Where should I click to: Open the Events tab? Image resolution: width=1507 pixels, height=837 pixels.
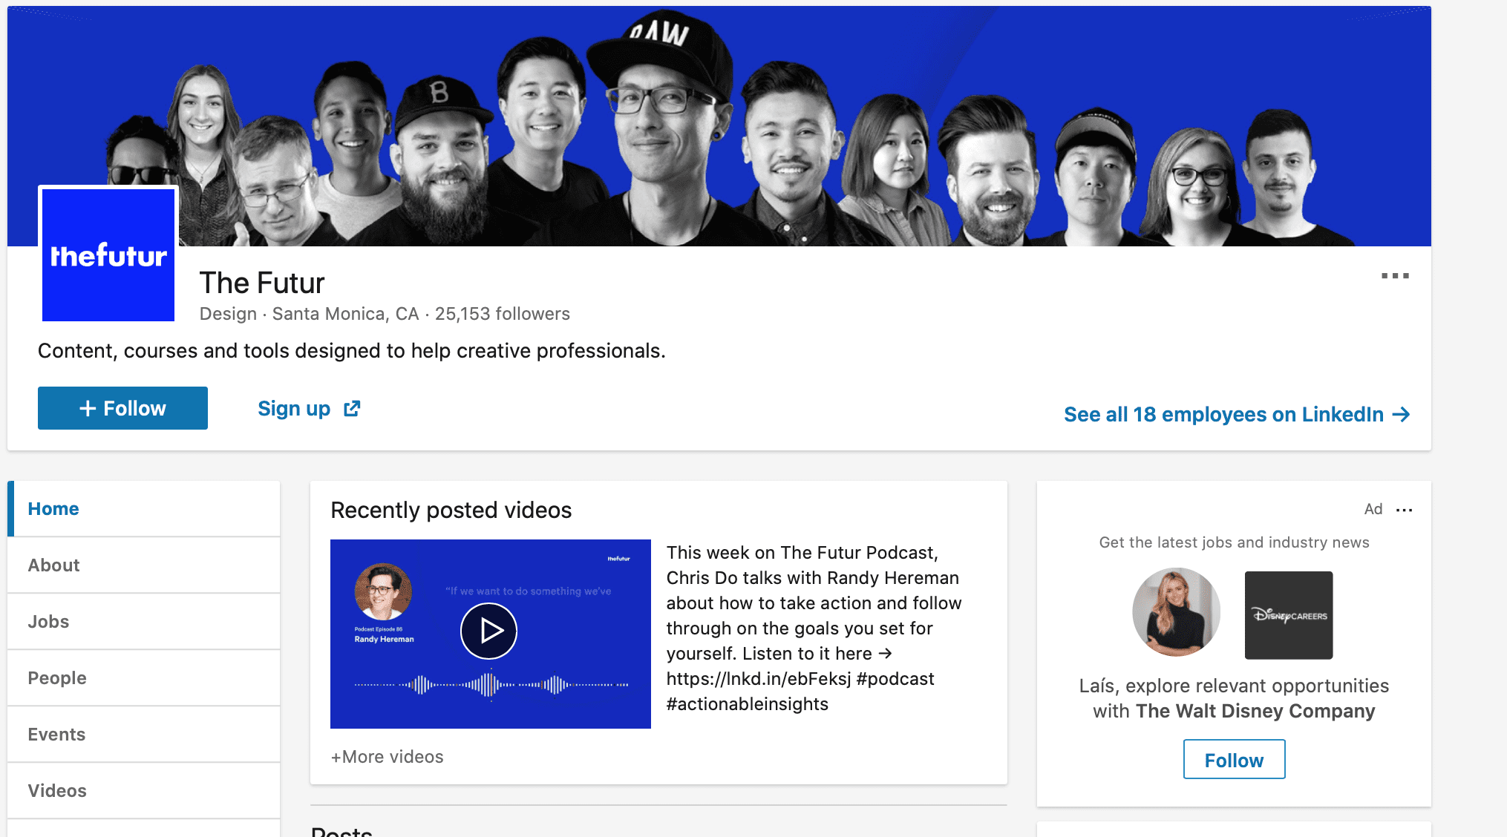click(144, 735)
